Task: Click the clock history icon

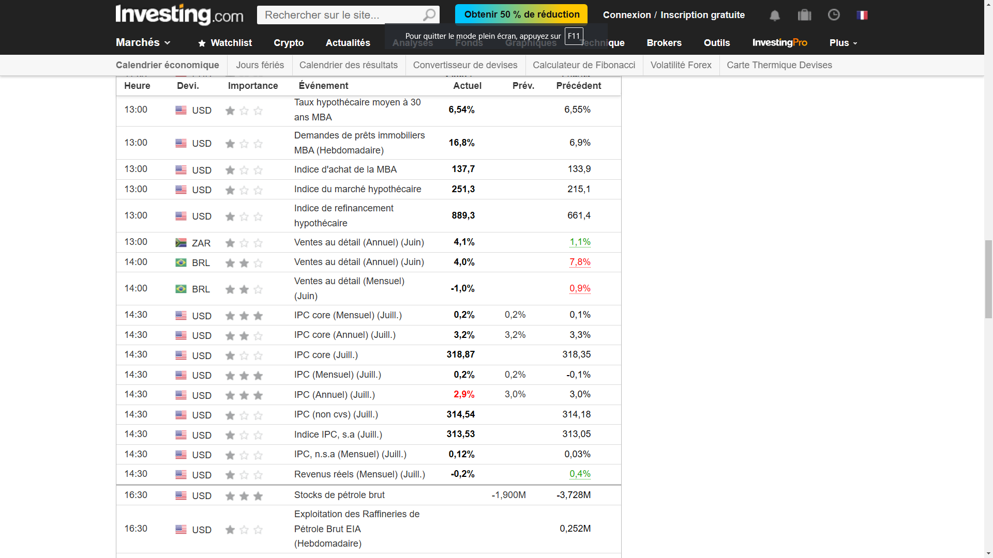Action: [834, 15]
